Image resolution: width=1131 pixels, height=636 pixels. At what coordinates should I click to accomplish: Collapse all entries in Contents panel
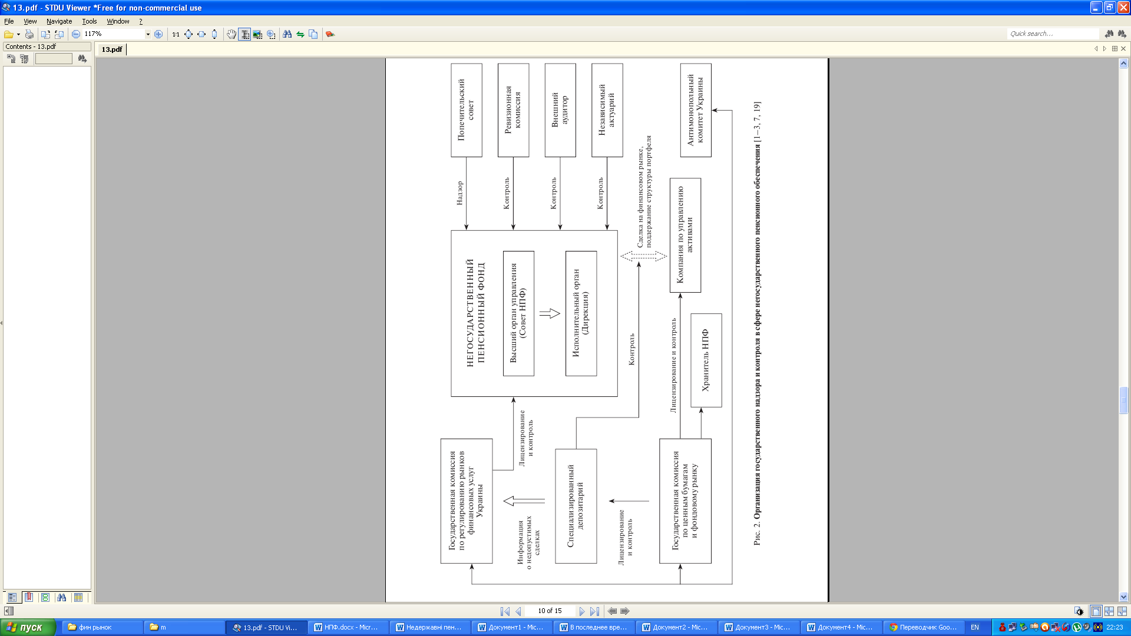tap(24, 58)
